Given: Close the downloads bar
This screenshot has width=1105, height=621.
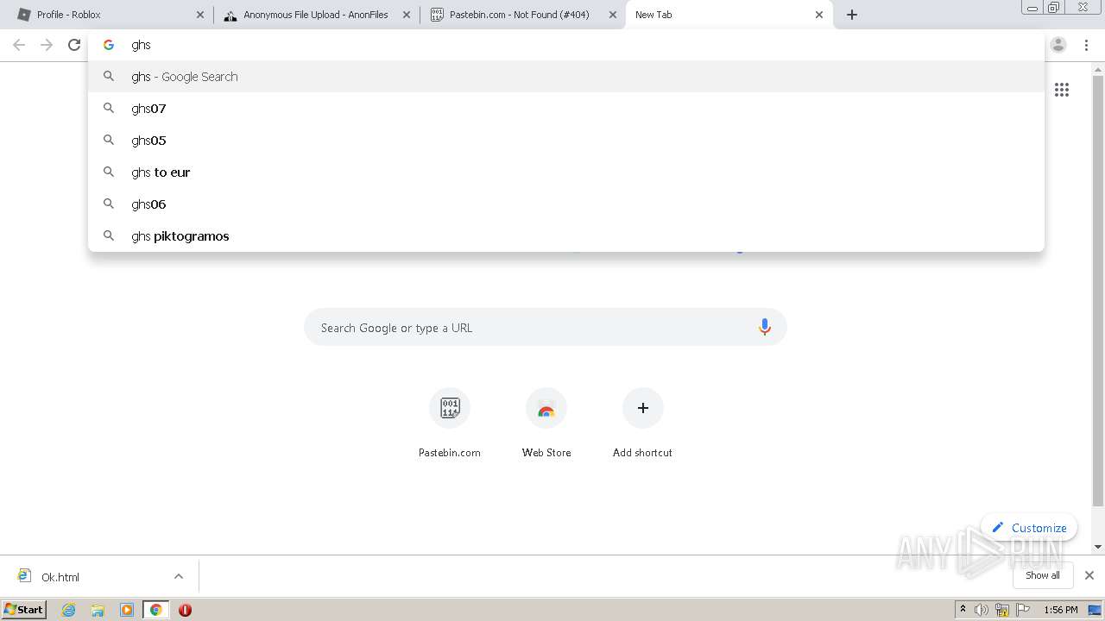Looking at the screenshot, I should pyautogui.click(x=1089, y=575).
